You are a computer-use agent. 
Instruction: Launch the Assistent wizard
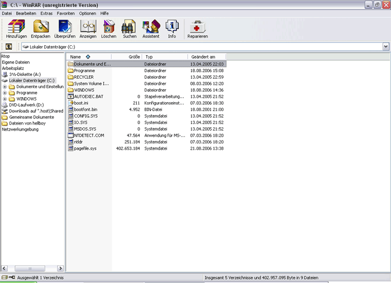[x=151, y=28]
